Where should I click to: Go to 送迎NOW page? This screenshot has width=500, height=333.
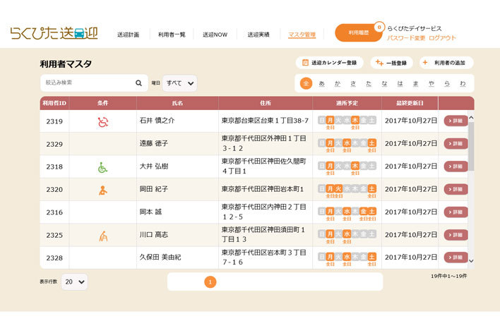tap(215, 35)
